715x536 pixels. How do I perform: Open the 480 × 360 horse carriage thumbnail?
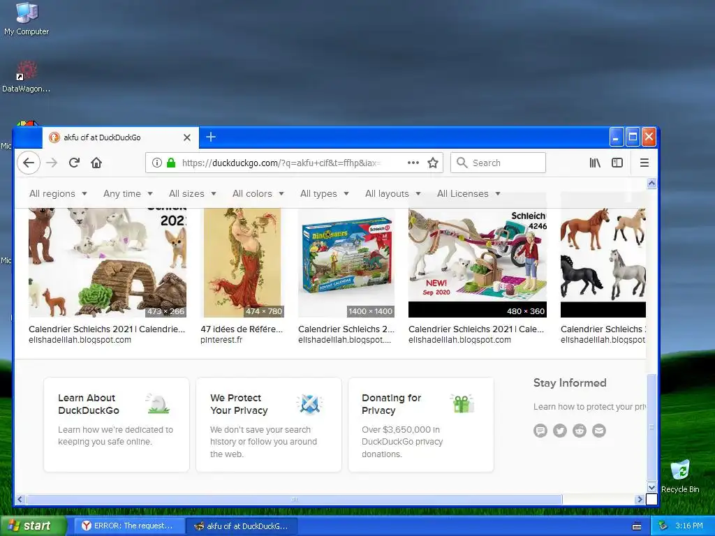tap(478, 262)
